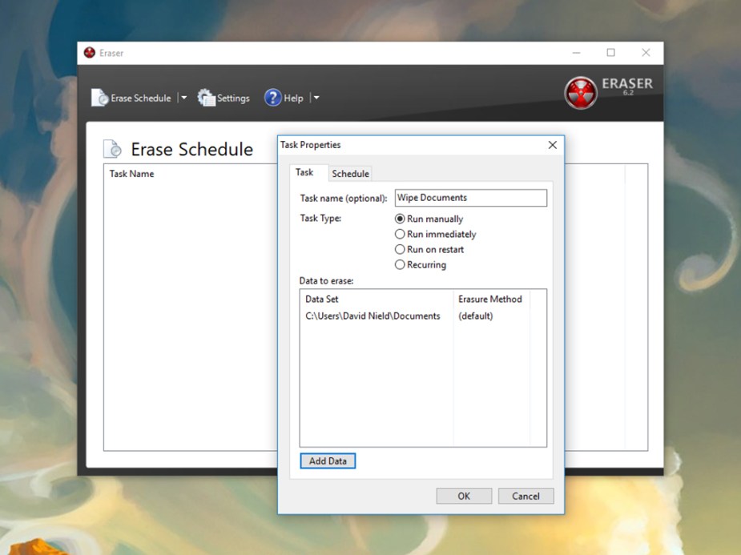Maximize the Eraser main window
741x555 pixels.
click(x=610, y=53)
